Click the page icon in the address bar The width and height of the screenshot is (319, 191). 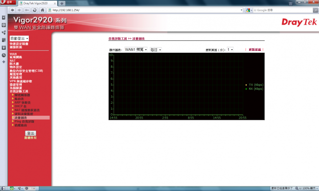tap(50, 10)
